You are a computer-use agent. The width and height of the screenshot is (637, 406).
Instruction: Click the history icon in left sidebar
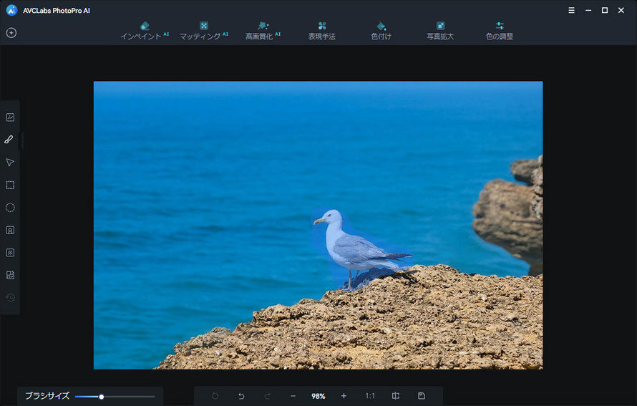point(10,298)
